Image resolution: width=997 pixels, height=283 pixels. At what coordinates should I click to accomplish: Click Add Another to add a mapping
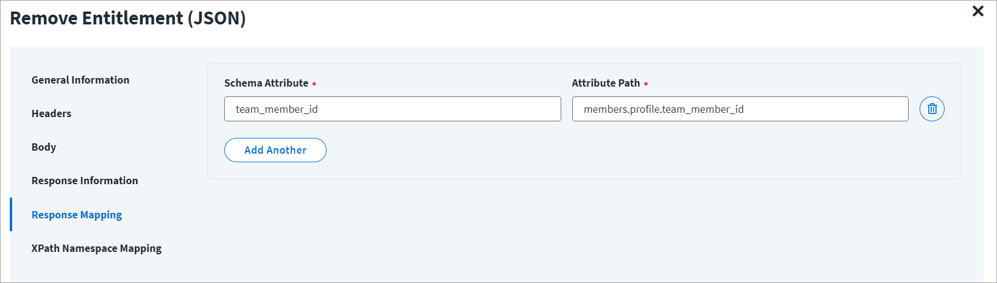pyautogui.click(x=275, y=150)
